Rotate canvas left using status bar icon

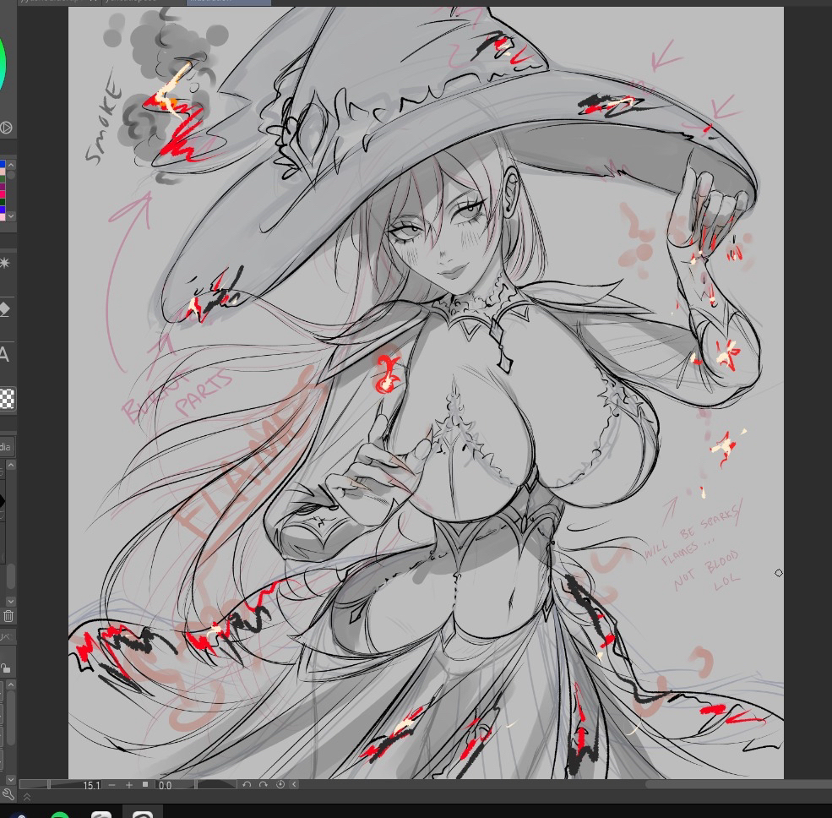coord(247,785)
